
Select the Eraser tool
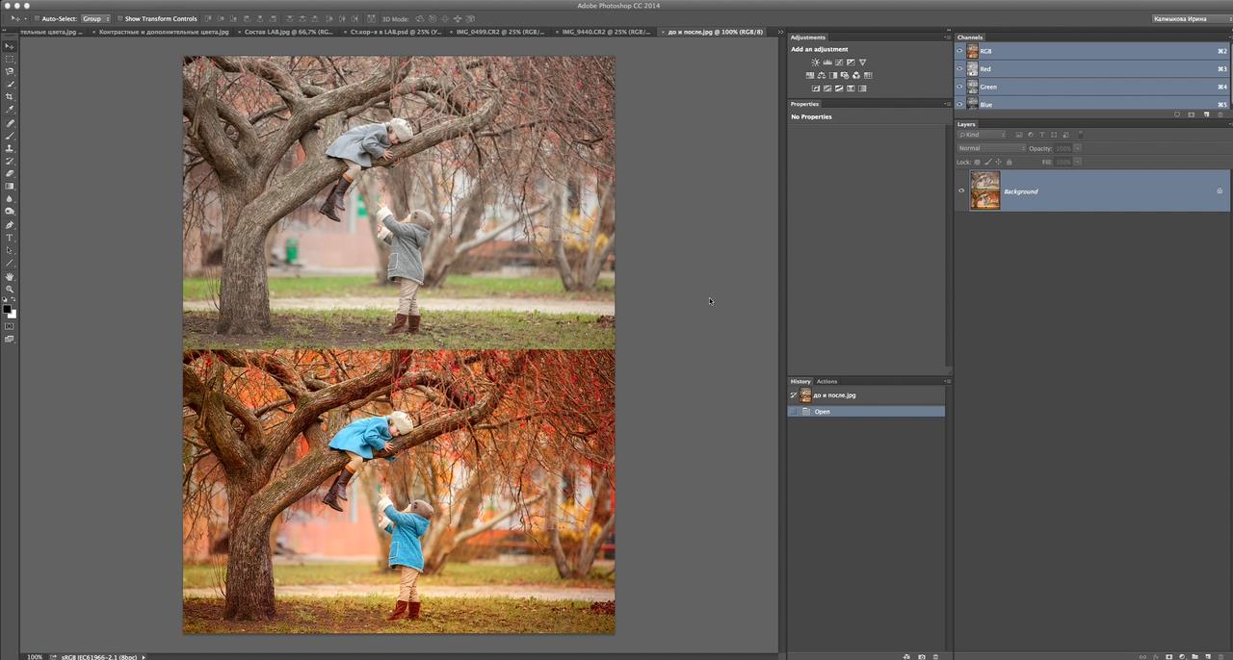point(10,173)
